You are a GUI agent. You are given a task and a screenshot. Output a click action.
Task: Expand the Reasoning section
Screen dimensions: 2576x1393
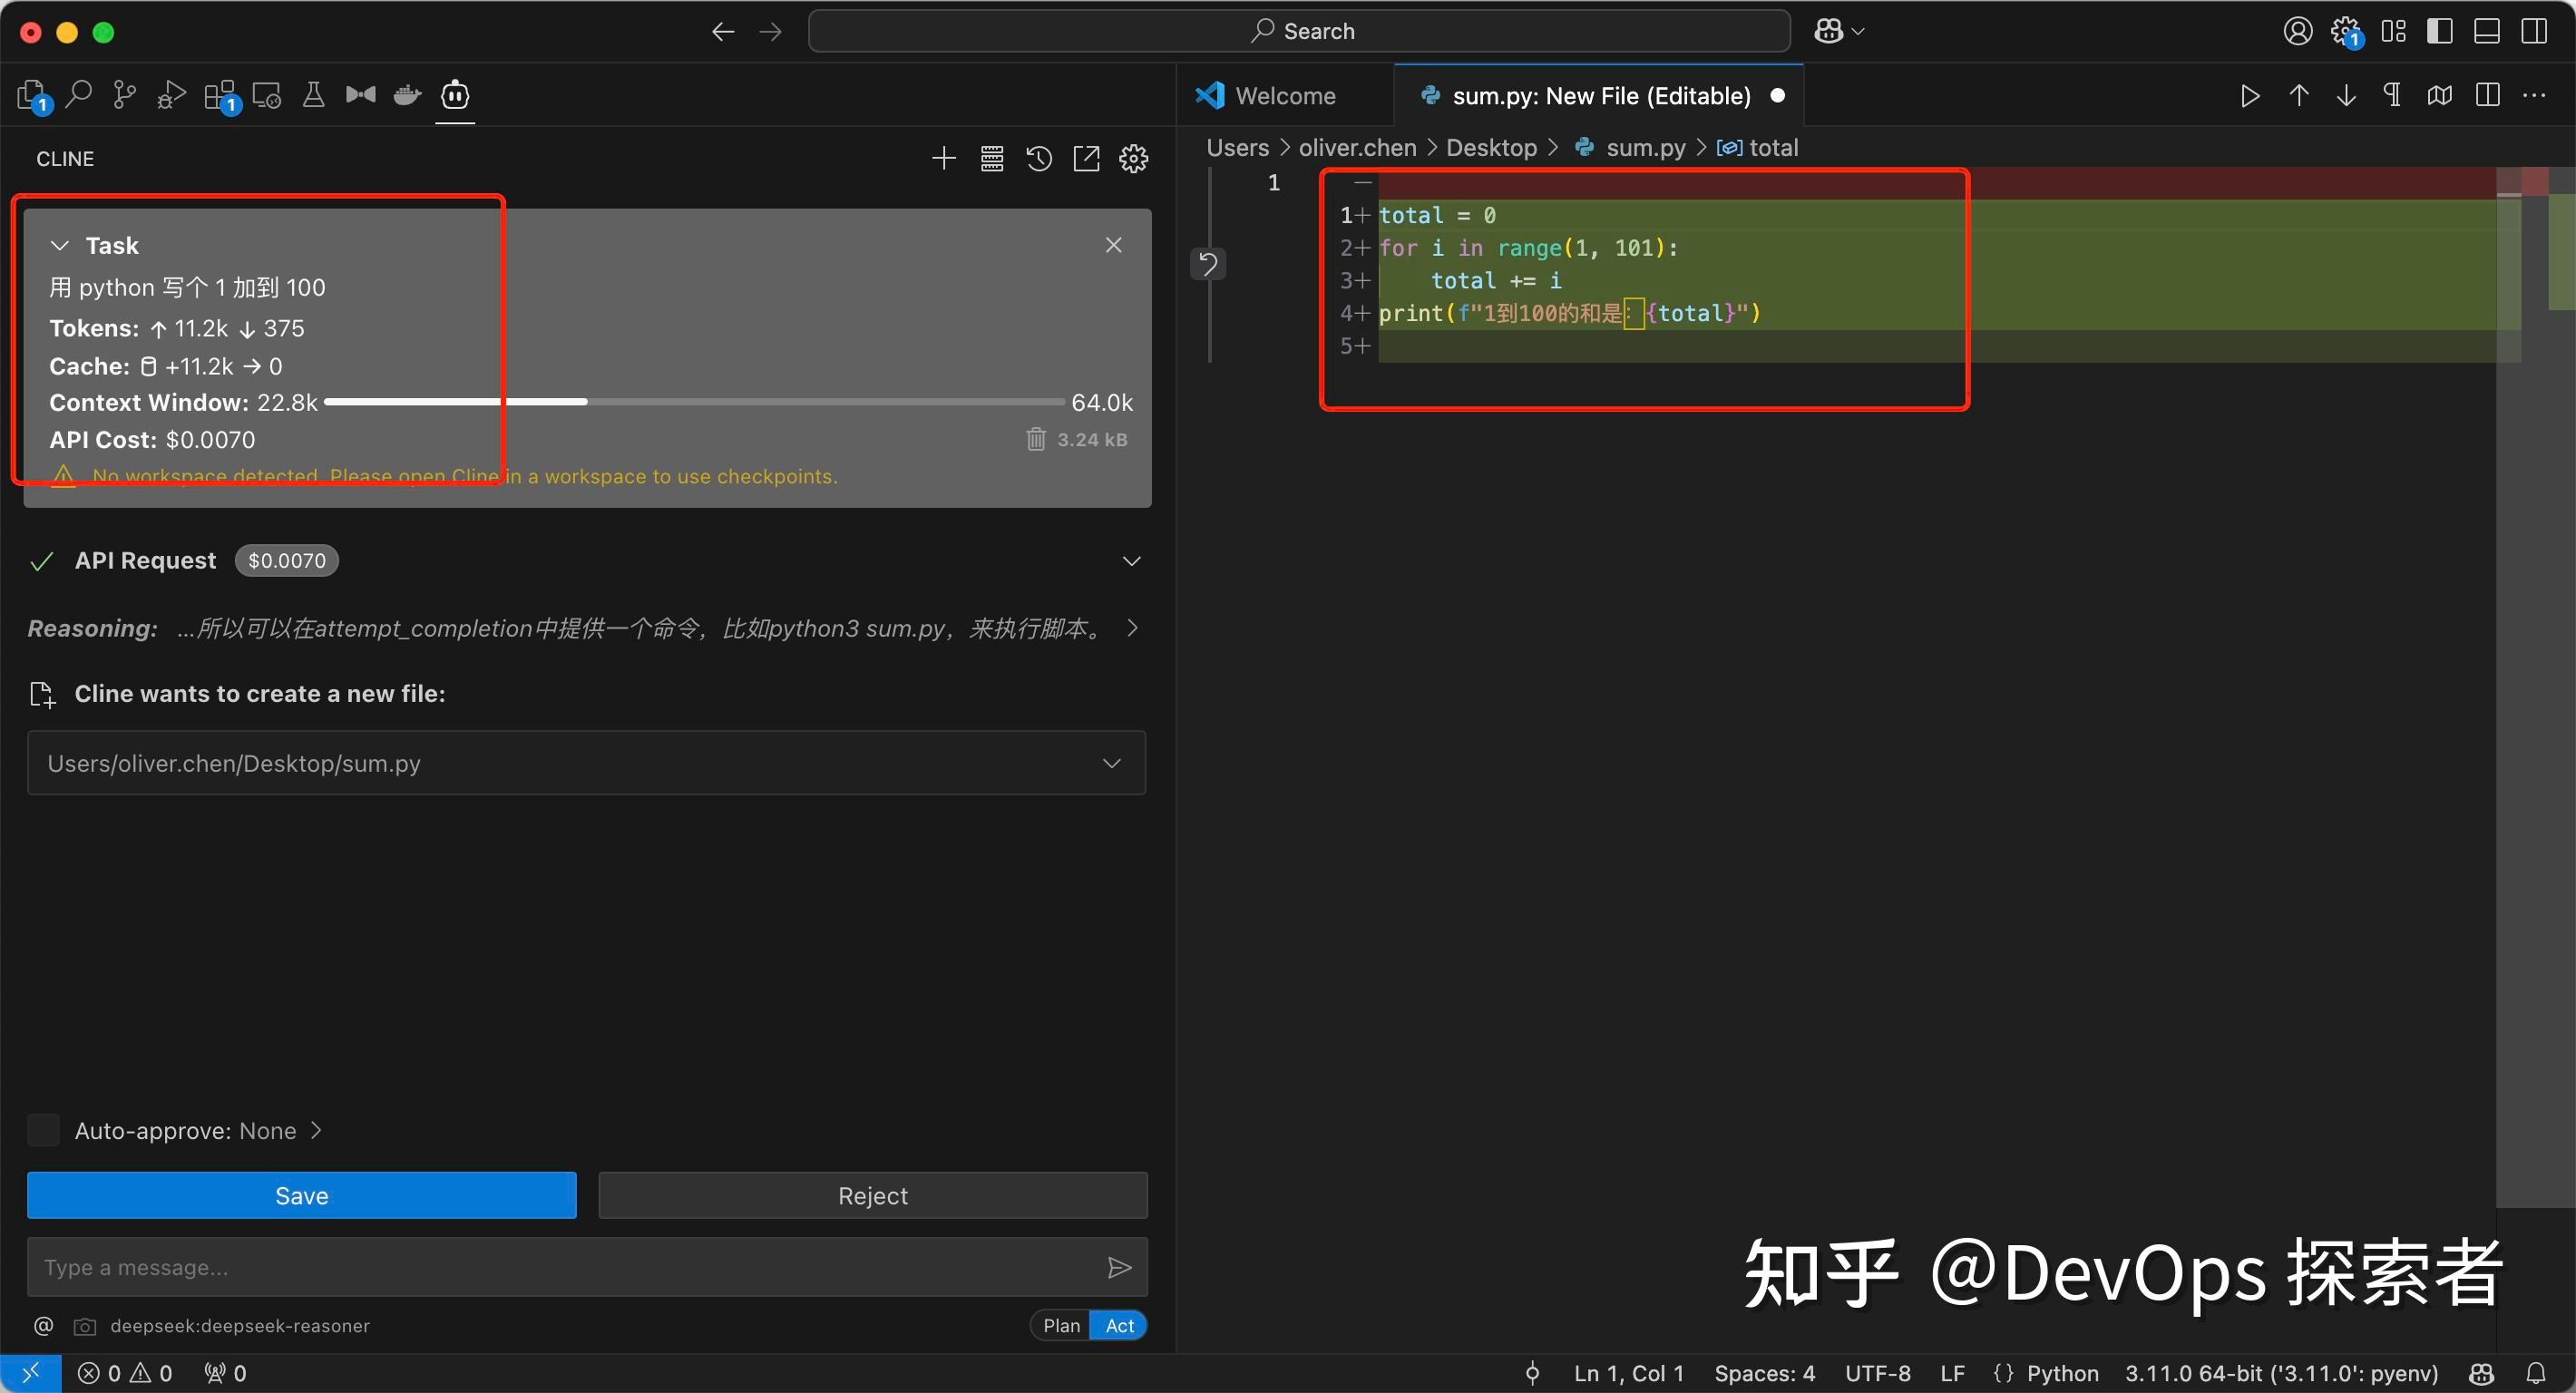coord(1131,628)
